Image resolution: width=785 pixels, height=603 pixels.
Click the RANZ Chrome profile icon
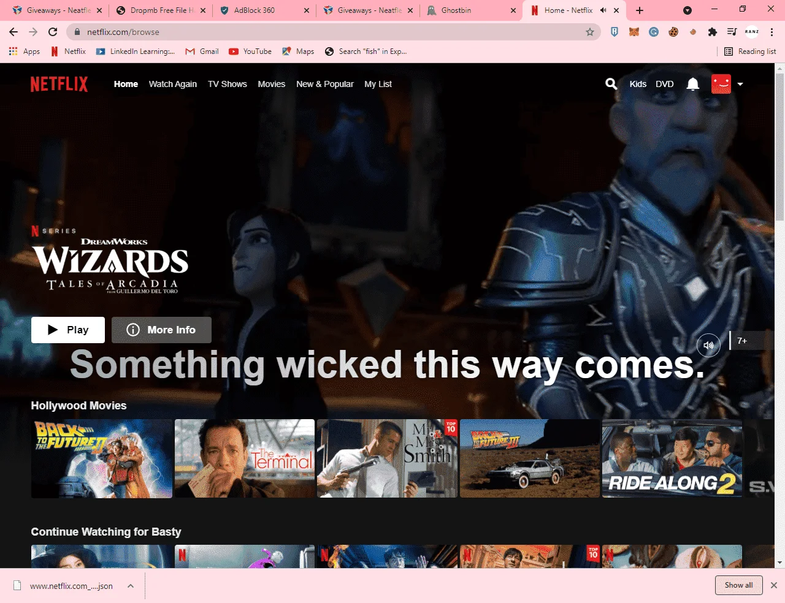point(752,32)
